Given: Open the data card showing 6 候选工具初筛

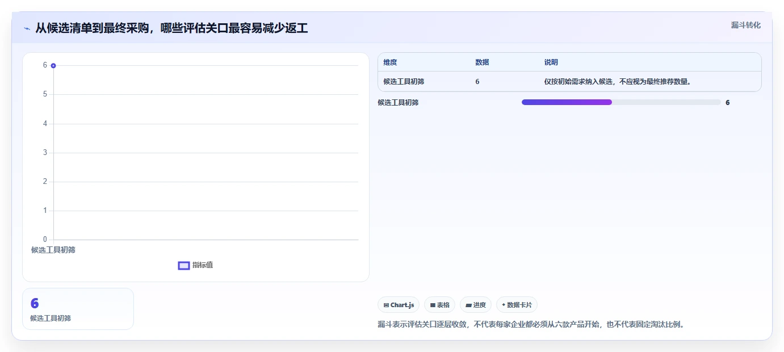Looking at the screenshot, I should tap(78, 309).
